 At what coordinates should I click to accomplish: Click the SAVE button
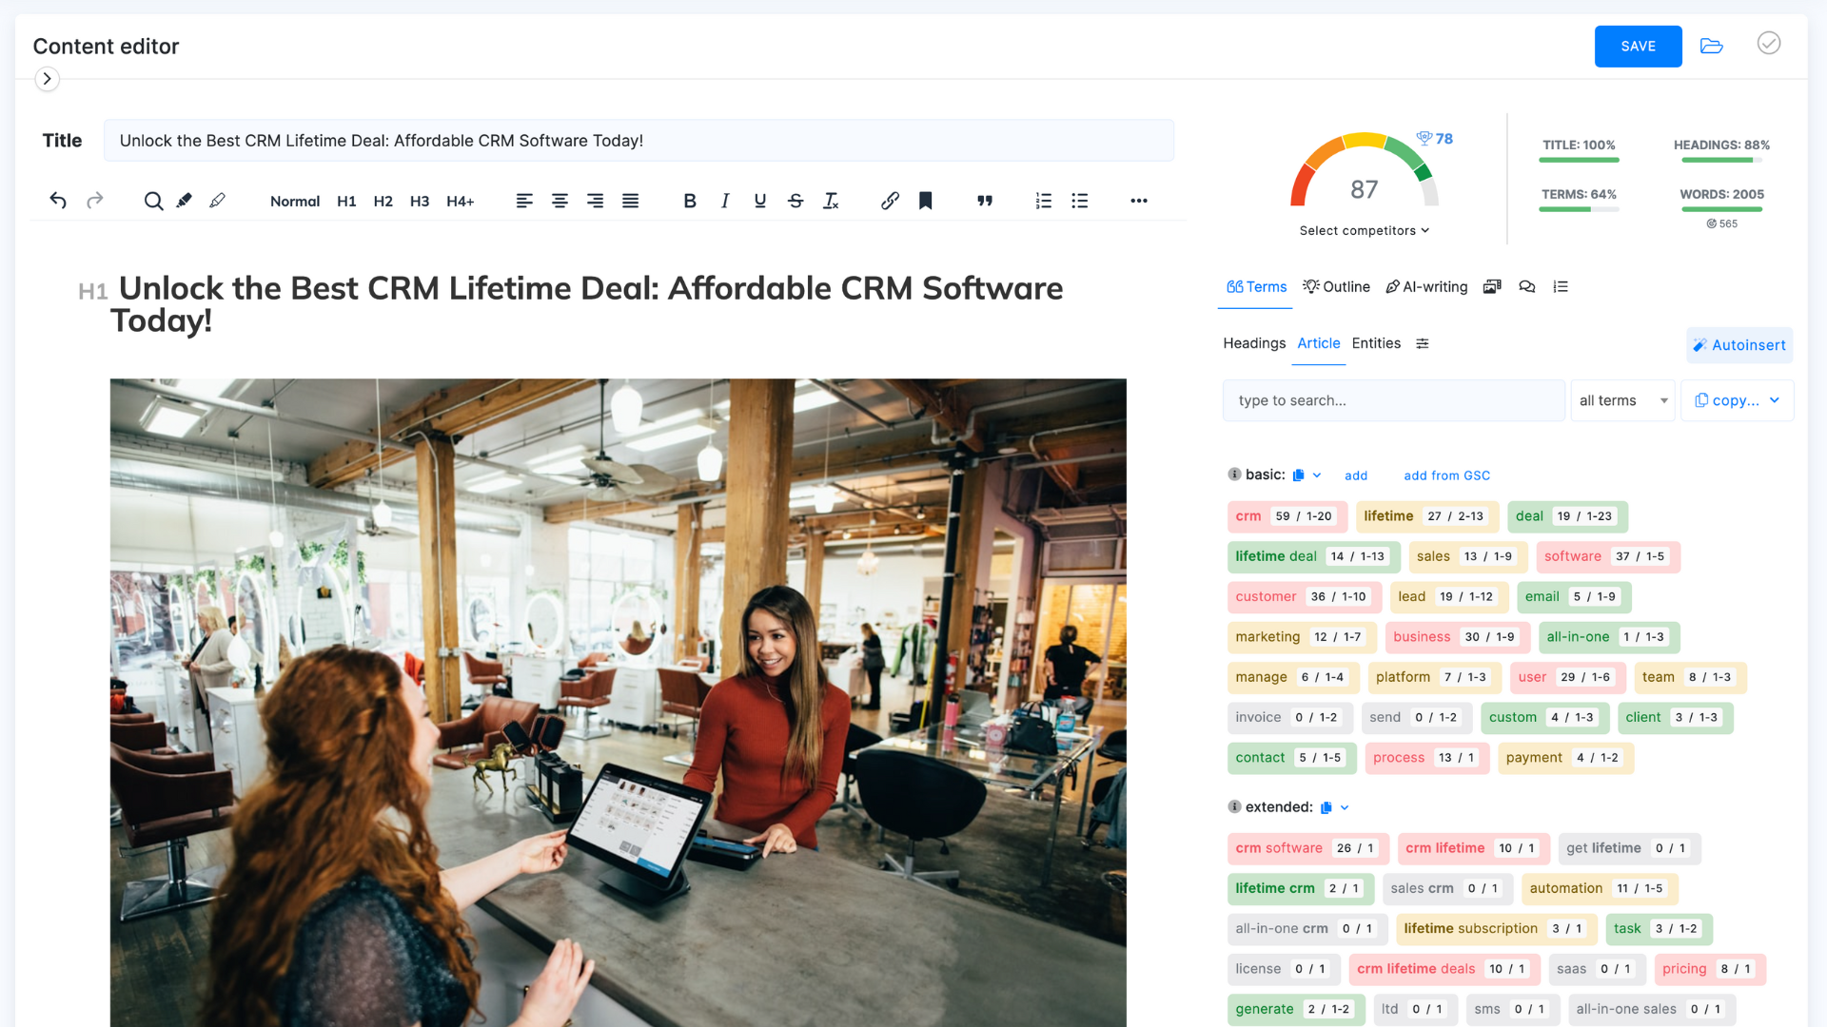pos(1639,45)
